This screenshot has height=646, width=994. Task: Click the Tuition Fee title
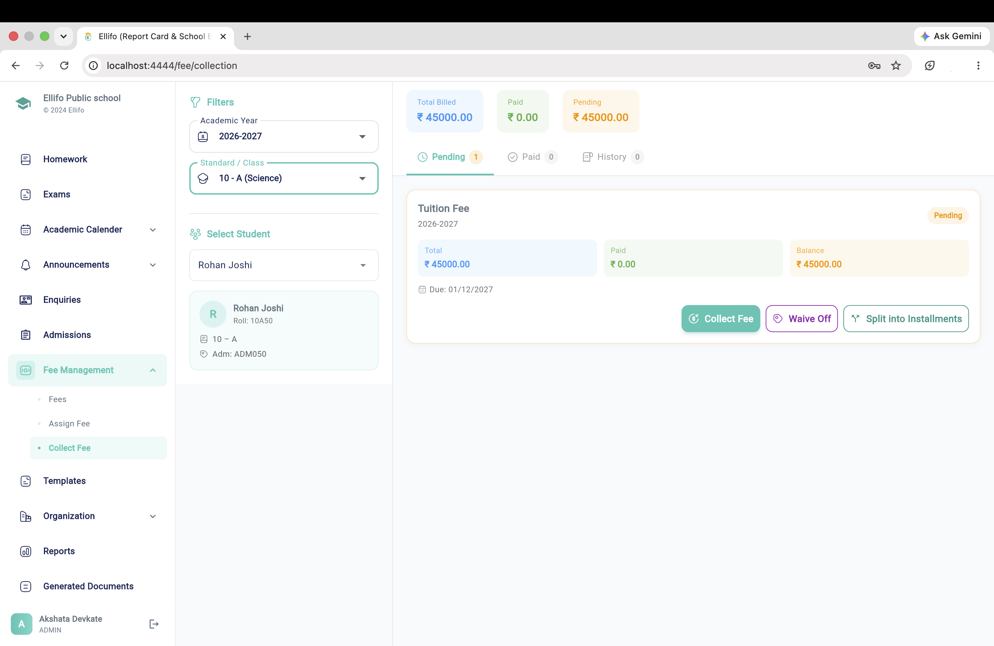(x=443, y=208)
